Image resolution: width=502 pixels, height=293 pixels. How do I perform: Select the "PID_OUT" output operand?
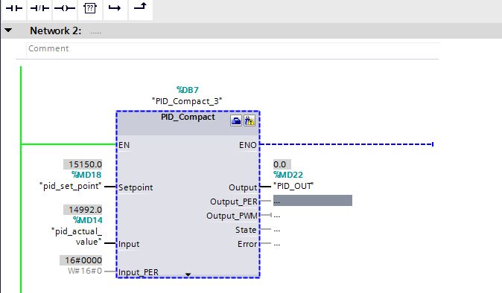pos(293,186)
